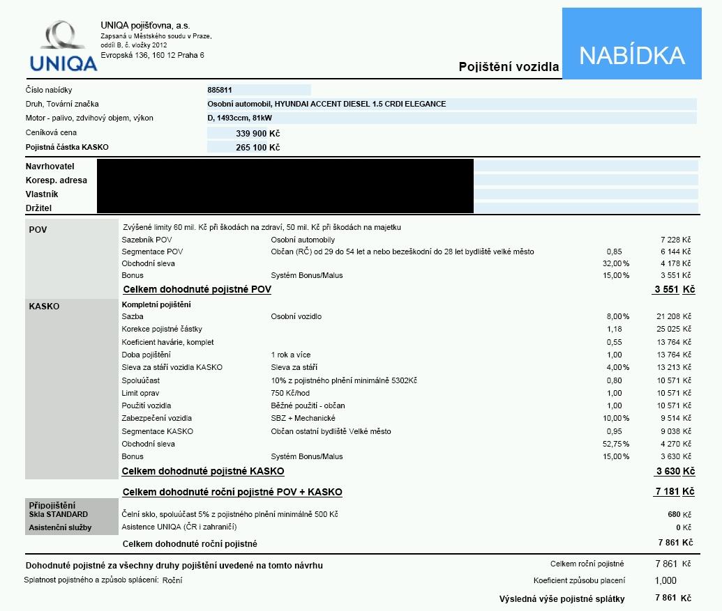
Task: Select the 'Spoluúčast' row label
Action: (140, 380)
